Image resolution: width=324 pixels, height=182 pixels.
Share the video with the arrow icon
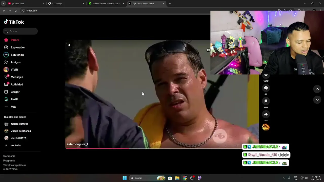point(266,114)
